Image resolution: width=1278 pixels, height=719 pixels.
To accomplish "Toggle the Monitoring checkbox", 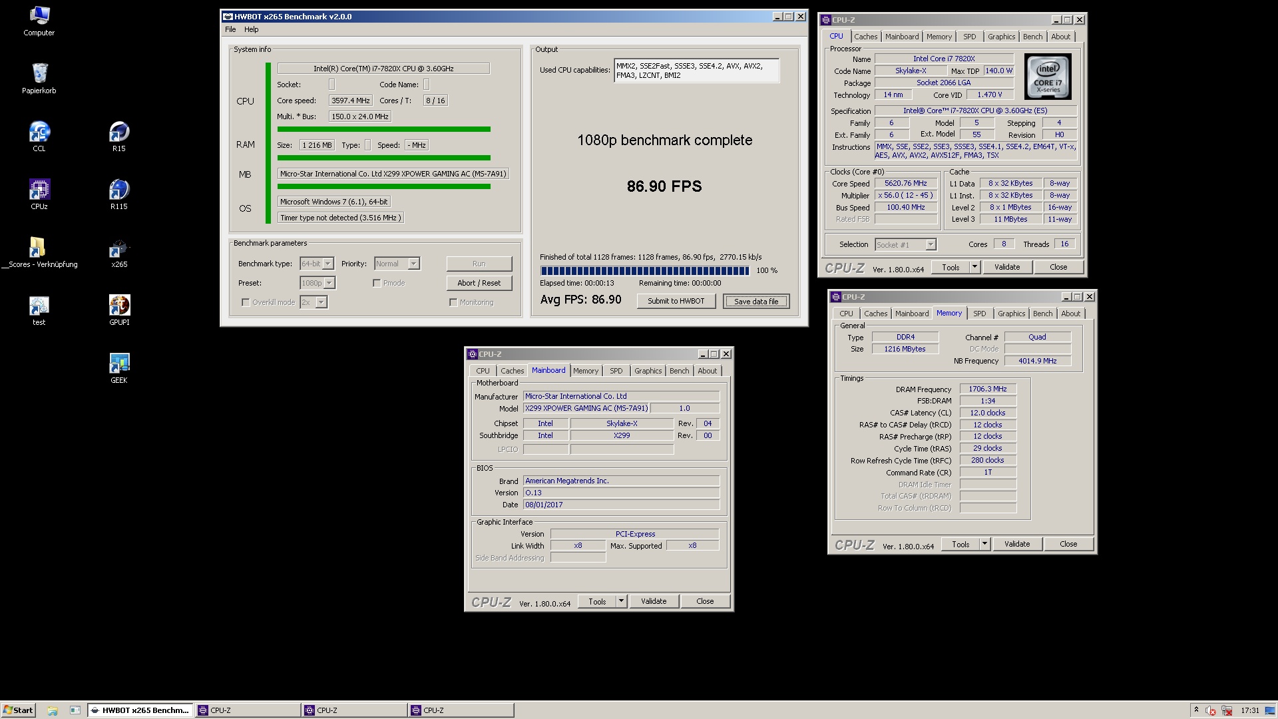I will 453,302.
